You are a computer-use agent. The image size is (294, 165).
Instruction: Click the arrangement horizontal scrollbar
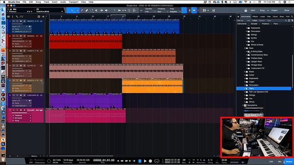point(81,156)
